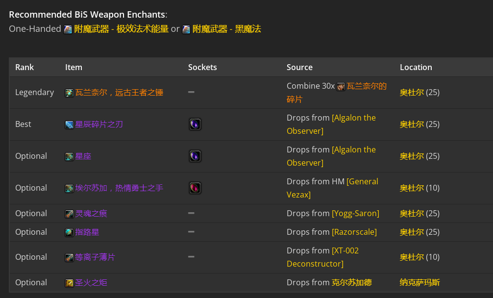Image resolution: width=493 pixels, height=298 pixels.
Task: Open the 等离子薄片 item link
Action: coord(95,257)
